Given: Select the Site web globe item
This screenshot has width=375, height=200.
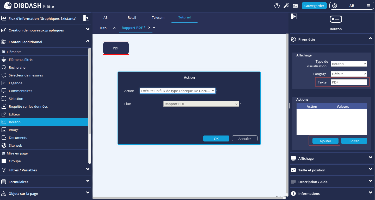Looking at the screenshot, I should point(15,145).
